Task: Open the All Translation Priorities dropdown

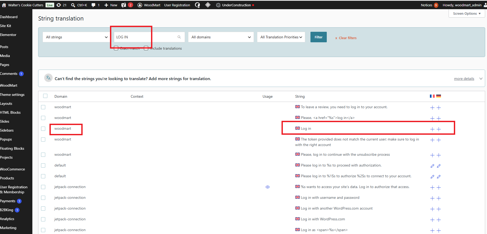Action: click(281, 37)
